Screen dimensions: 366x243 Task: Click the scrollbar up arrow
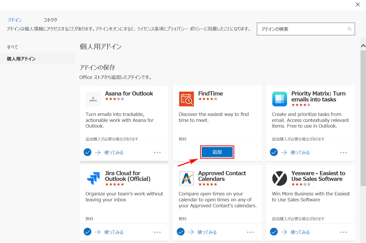pos(363,46)
